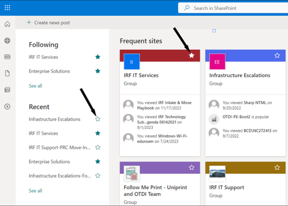Follow the Infrastructure Escalations card star
The width and height of the screenshot is (288, 206).
point(277,55)
